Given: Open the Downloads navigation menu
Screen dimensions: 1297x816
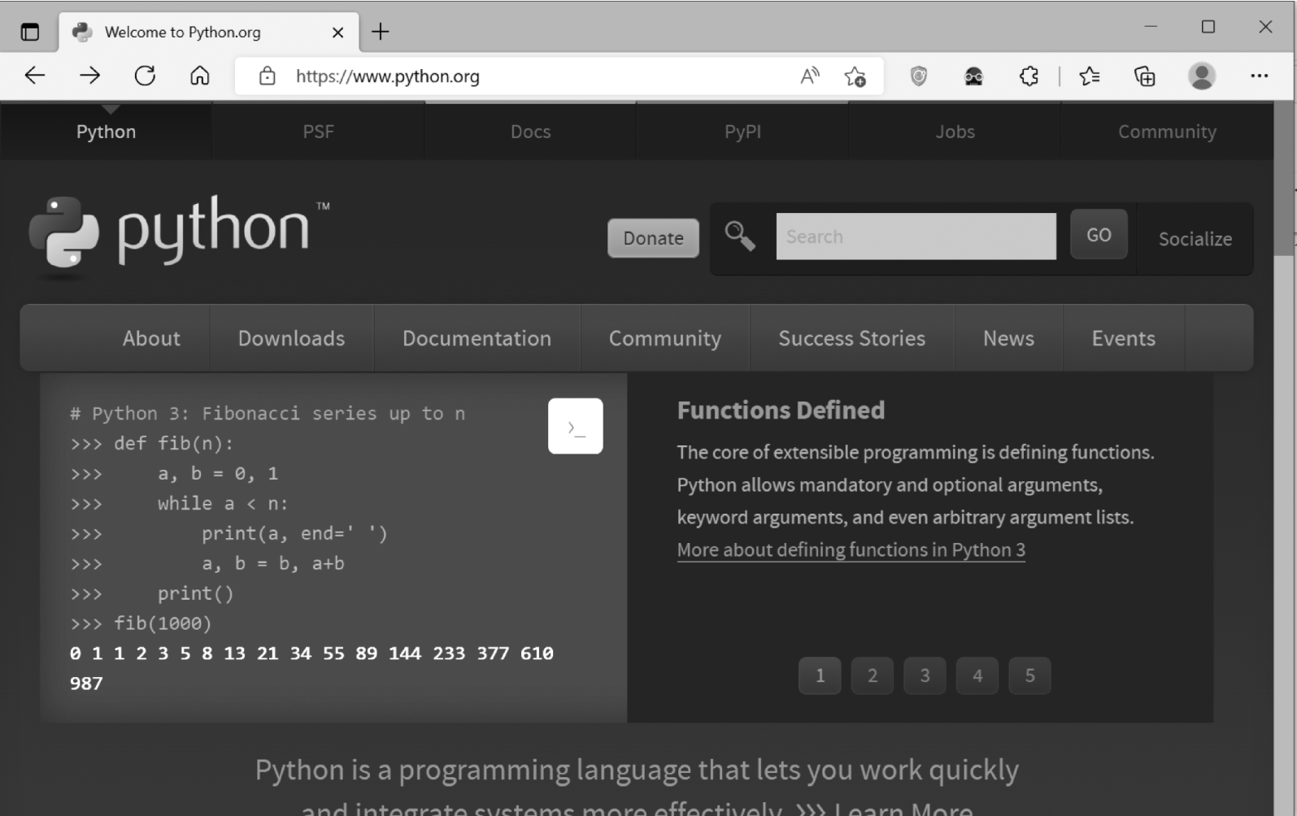Looking at the screenshot, I should point(291,338).
